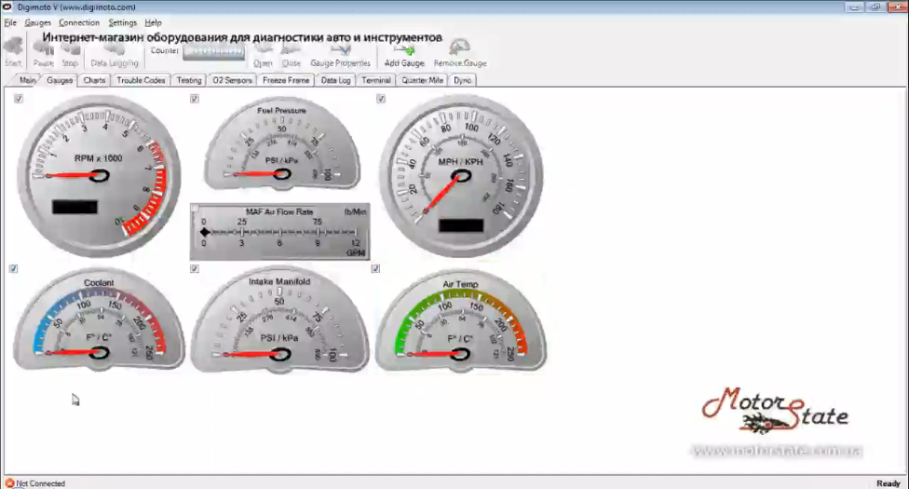The width and height of the screenshot is (909, 489).
Task: Toggle the Intake Manifold gauge checkbox
Action: click(x=195, y=268)
